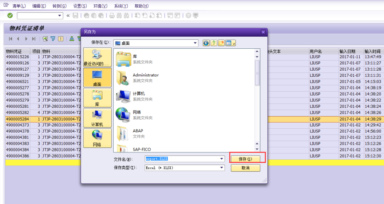Image resolution: width=384 pixels, height=204 pixels.
Task: Click the First Page icon in the top toolbar
Action: 138,16
